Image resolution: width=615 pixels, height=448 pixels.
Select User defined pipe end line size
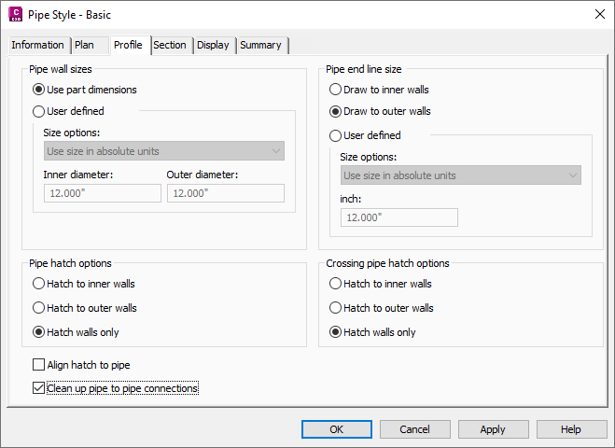335,135
